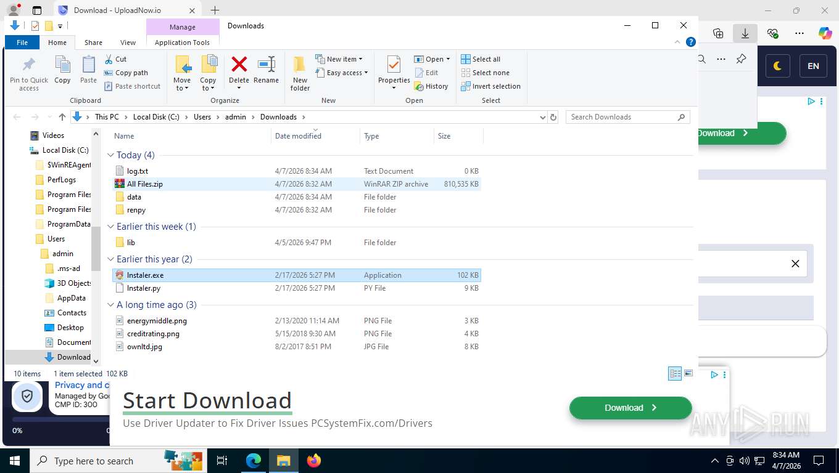Collapse Earlier this week group

point(111,227)
